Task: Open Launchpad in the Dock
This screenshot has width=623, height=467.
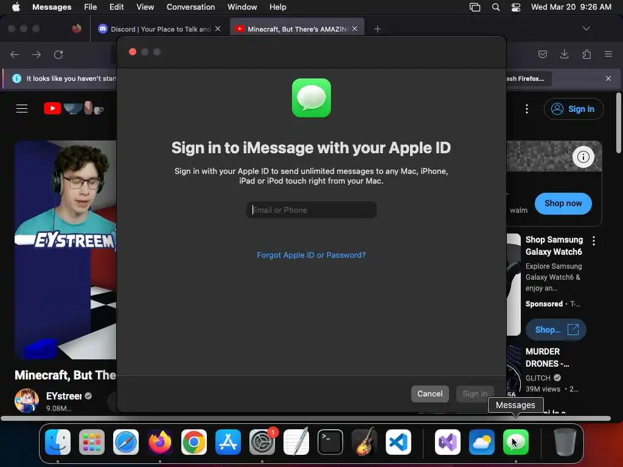Action: 92,442
